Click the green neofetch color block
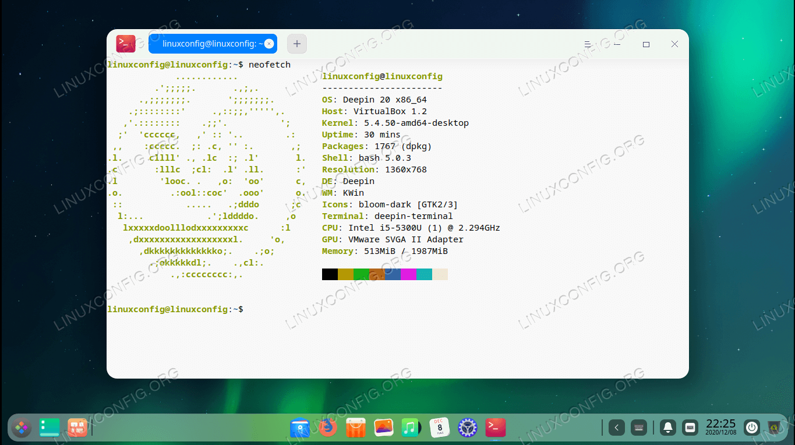Image resolution: width=795 pixels, height=445 pixels. coord(361,274)
